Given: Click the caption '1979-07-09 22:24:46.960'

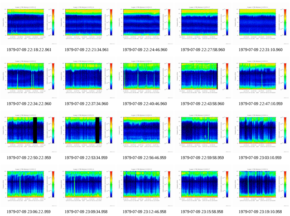Looking at the screenshot, I should (145, 50).
